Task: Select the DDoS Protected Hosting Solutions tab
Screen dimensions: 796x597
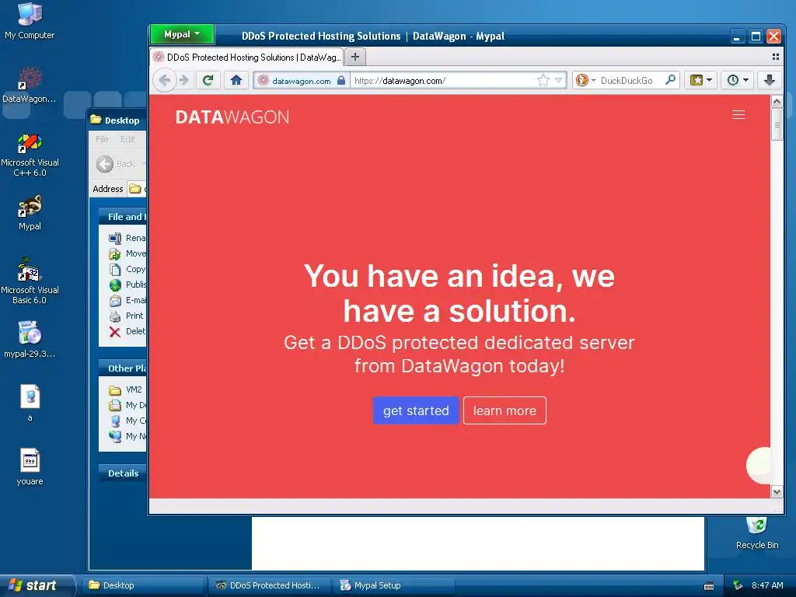Action: point(246,57)
